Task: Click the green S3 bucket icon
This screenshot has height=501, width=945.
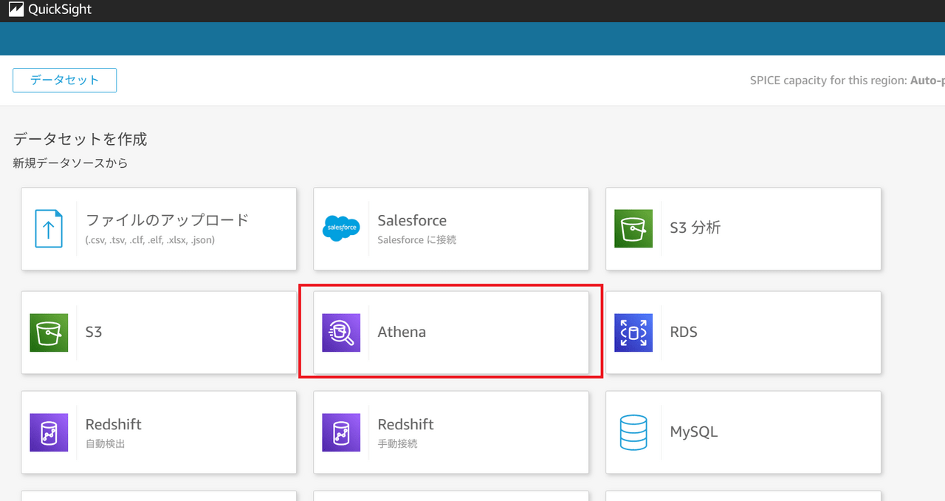Action: 49,333
